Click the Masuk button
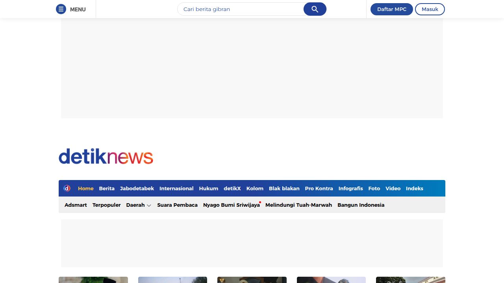This screenshot has height=283, width=504. pyautogui.click(x=430, y=9)
